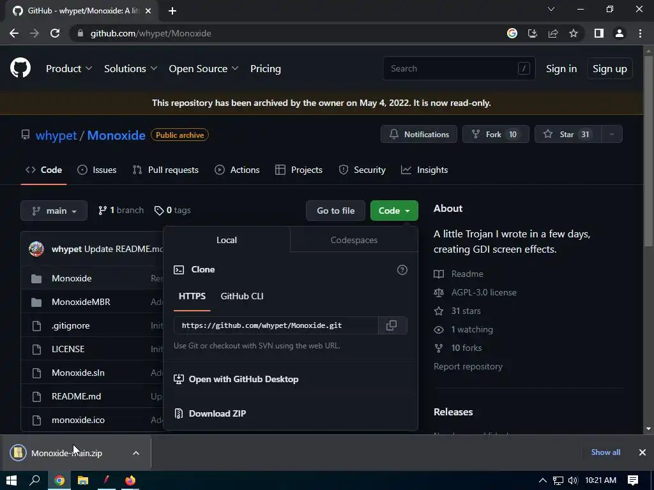Click the Notifications button
The height and width of the screenshot is (490, 654).
(x=419, y=134)
